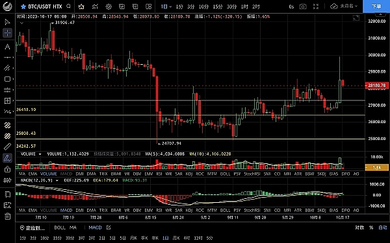The width and height of the screenshot is (390, 243).
Task: Enter fullscreen with the expand arrows icon
Action: [316, 6]
